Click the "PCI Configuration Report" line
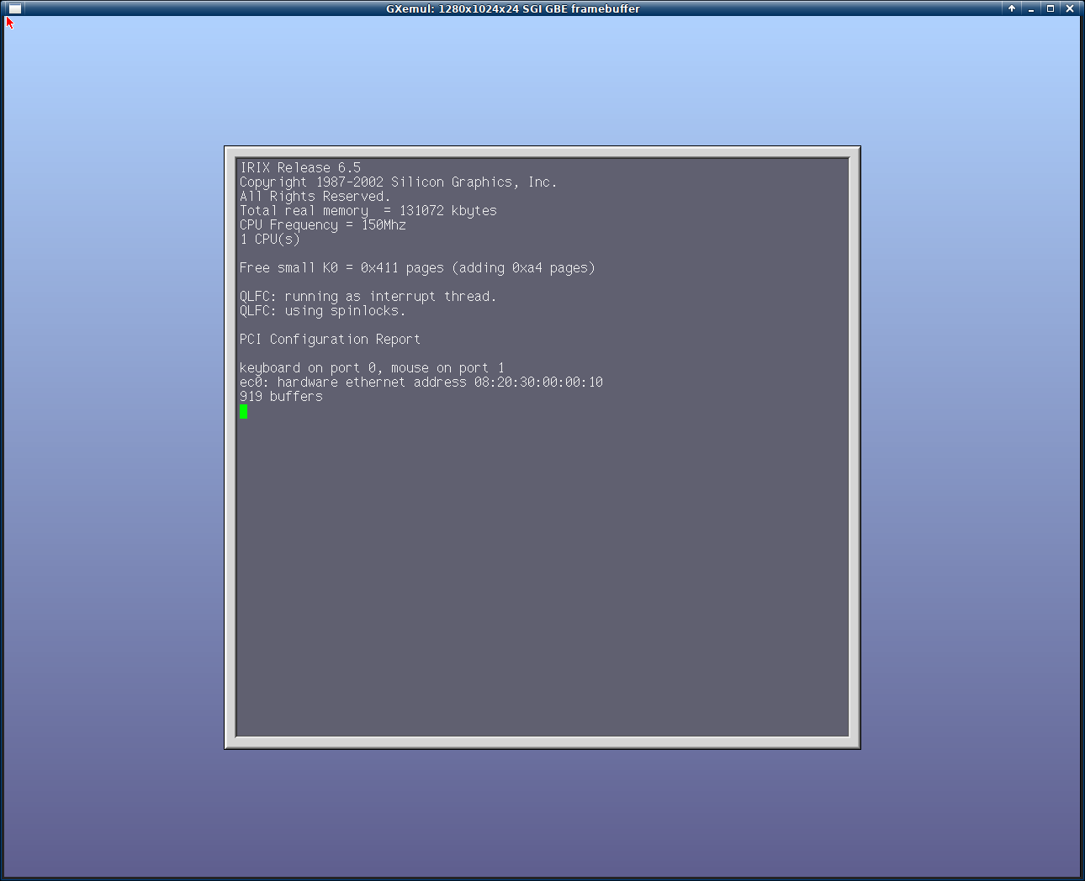The height and width of the screenshot is (881, 1085). pyautogui.click(x=330, y=340)
